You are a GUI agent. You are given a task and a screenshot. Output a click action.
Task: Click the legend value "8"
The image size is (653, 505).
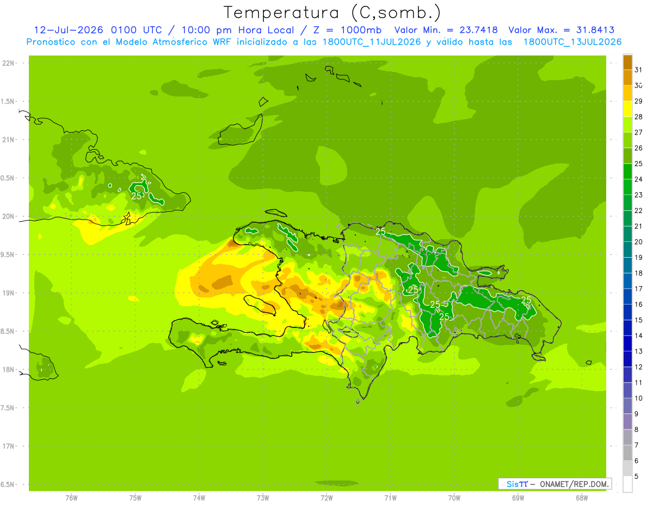(637, 430)
